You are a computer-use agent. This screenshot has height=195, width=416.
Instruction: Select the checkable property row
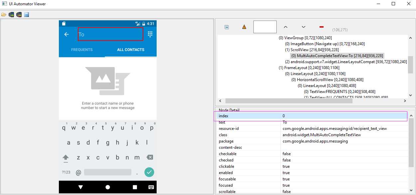pos(312,154)
